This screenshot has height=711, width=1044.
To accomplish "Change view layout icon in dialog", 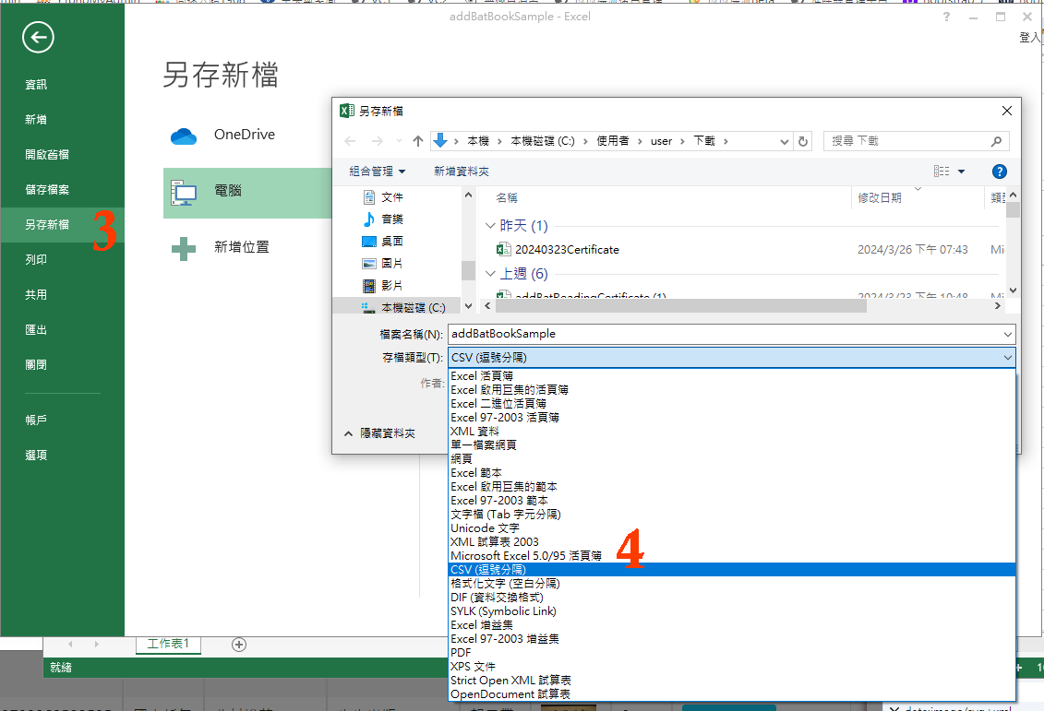I will [942, 172].
